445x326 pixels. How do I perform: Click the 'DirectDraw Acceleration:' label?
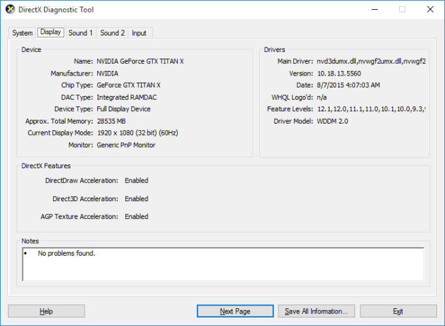82,181
